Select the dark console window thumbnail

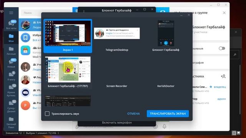(68, 101)
